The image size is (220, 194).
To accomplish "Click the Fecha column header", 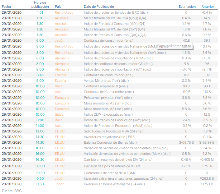I will pyautogui.click(x=7, y=7).
